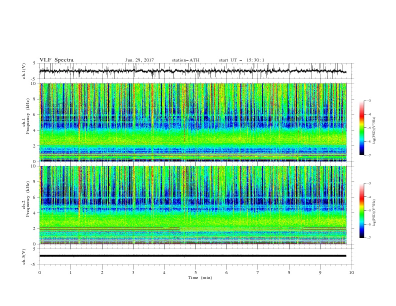Screen dimensions: 396x306
Task: Click time axis tick label '3'
Action: 133,272
